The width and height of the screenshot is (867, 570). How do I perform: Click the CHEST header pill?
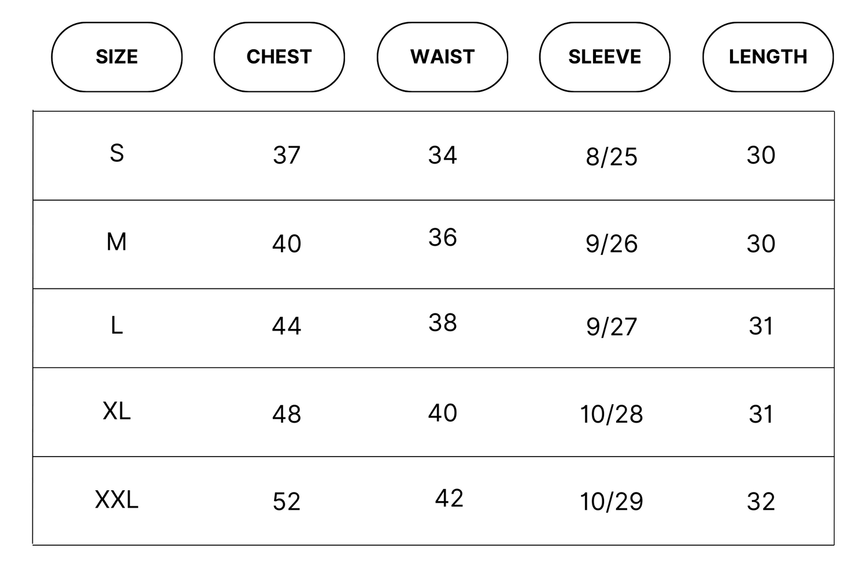coord(279,57)
